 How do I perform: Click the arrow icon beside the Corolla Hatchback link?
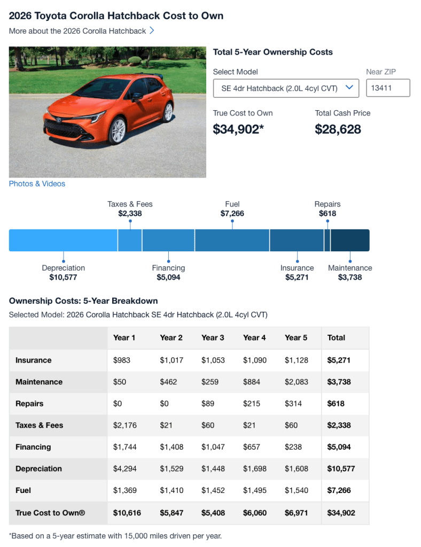(152, 31)
